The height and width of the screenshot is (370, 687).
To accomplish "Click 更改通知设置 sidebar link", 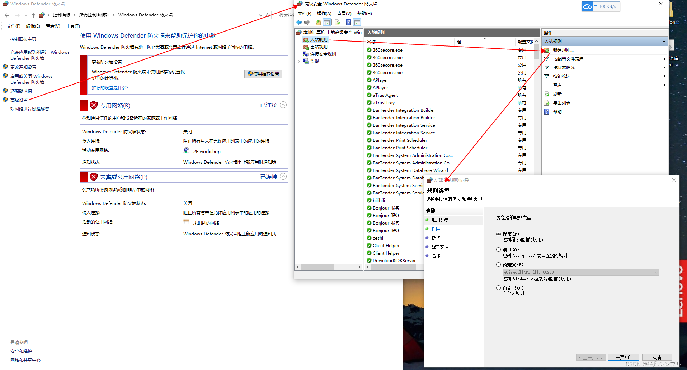I will (23, 67).
